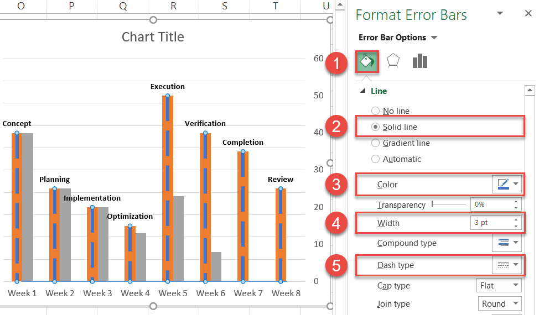The image size is (539, 315).
Task: Click the secondary axis value 60
Action: (x=319, y=59)
